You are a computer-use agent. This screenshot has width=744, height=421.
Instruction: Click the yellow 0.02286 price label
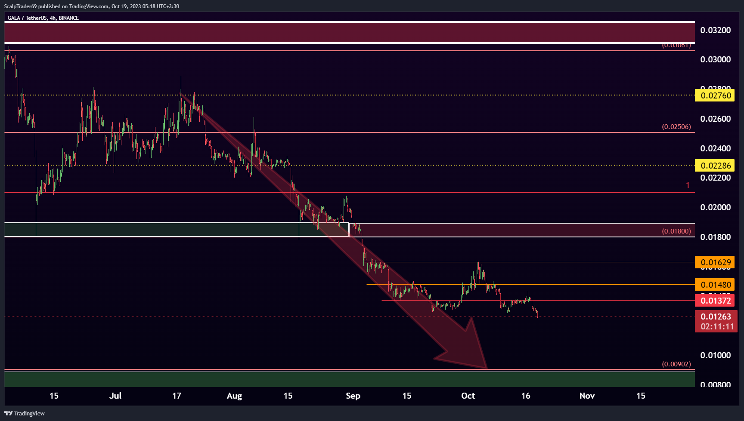pyautogui.click(x=715, y=166)
